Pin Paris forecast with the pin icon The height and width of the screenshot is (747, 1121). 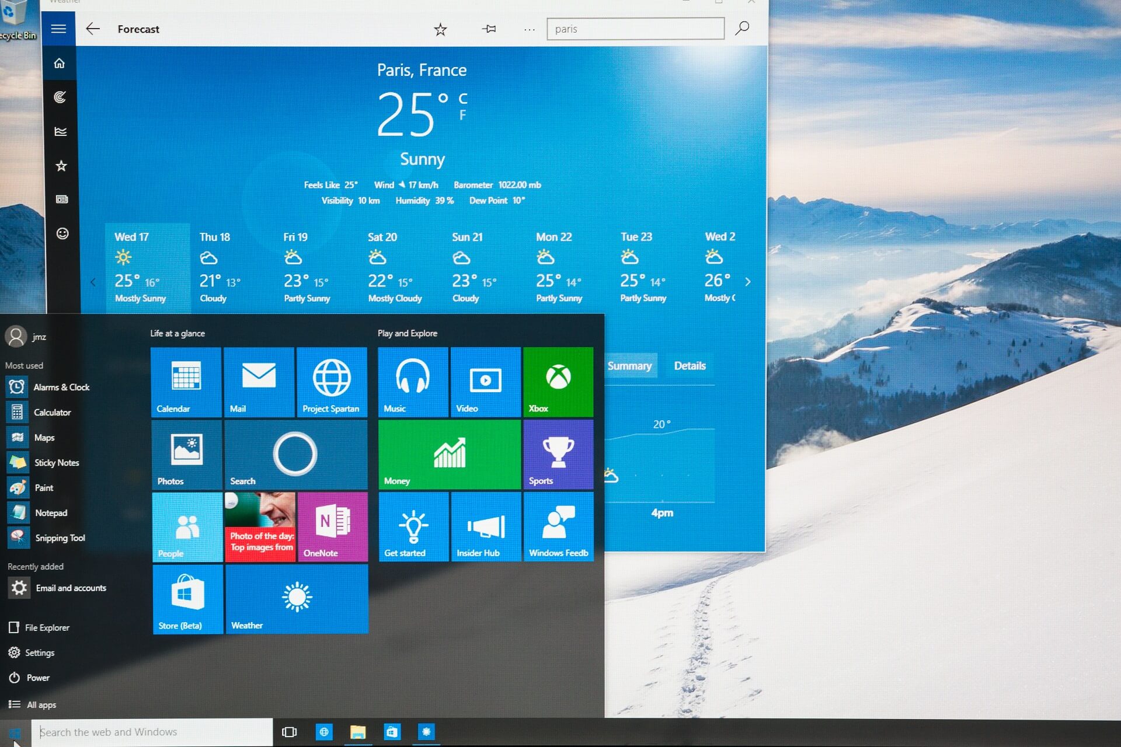point(489,29)
